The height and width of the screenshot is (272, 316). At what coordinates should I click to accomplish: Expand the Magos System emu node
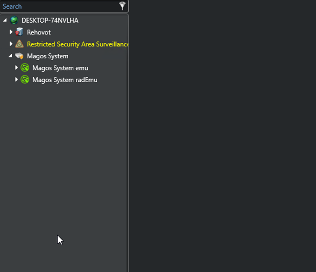(16, 67)
